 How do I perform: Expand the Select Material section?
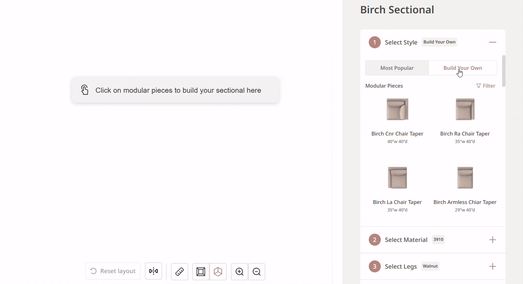tap(492, 240)
